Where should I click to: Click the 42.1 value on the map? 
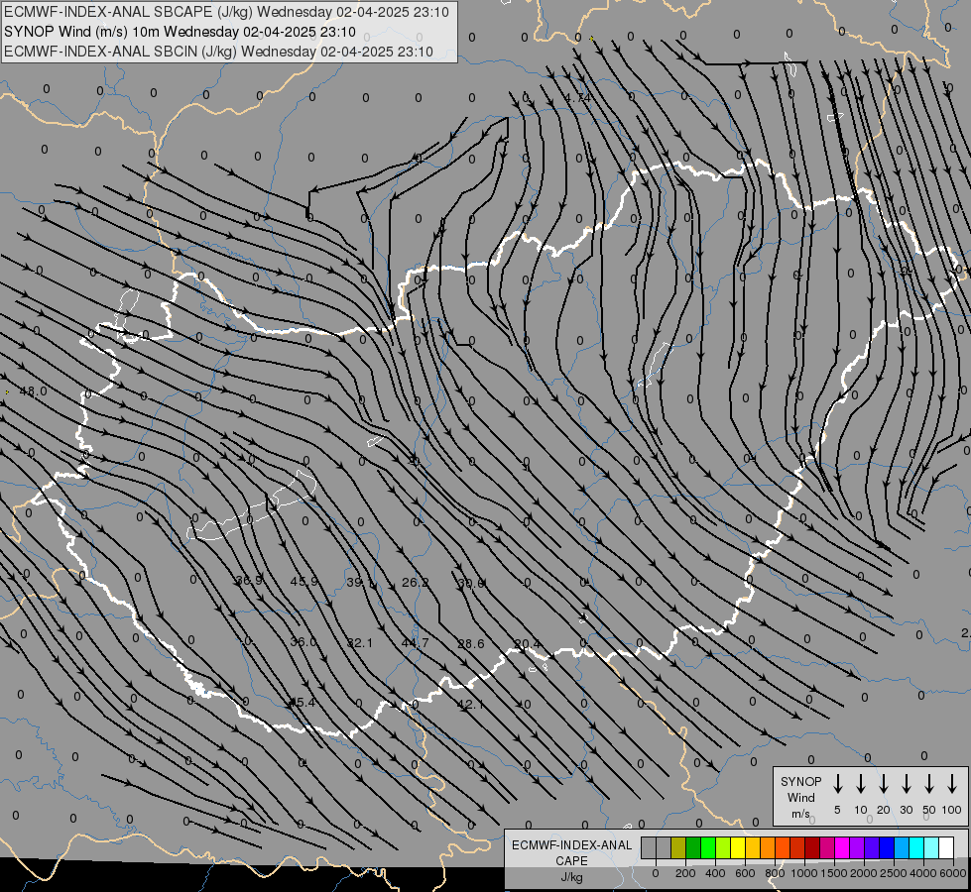tap(470, 705)
